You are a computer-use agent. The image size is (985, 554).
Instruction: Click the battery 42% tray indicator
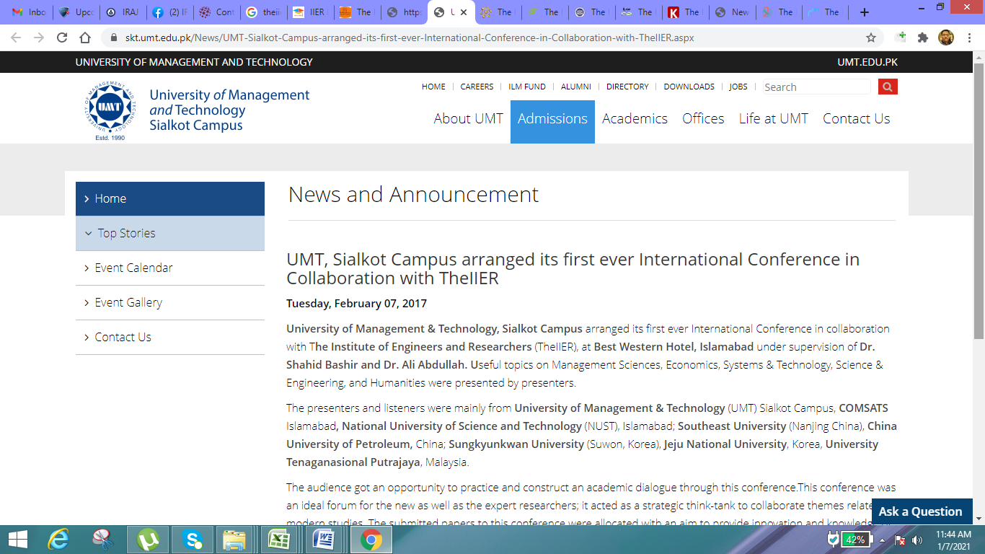point(855,540)
